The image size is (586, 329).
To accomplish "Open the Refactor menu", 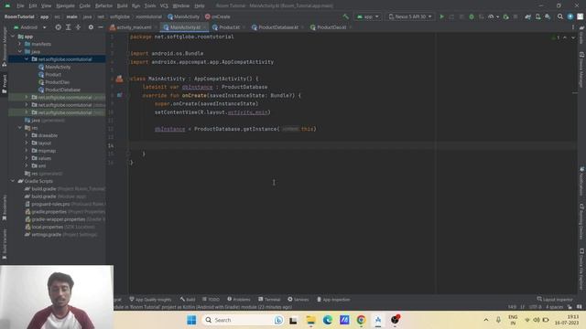I will coord(103,5).
